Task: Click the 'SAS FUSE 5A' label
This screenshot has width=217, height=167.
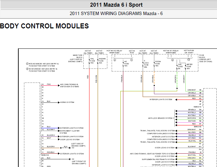Action: point(180,66)
